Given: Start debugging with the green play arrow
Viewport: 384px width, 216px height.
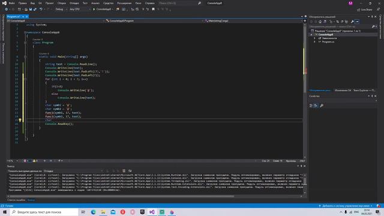Looking at the screenshot, I should pyautogui.click(x=94, y=10).
